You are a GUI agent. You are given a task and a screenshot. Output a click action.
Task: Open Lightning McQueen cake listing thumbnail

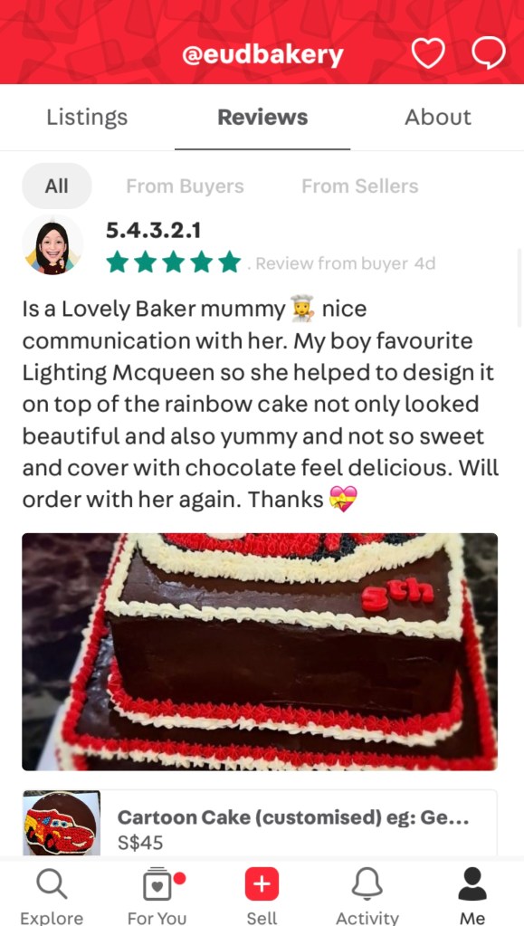coord(62,823)
